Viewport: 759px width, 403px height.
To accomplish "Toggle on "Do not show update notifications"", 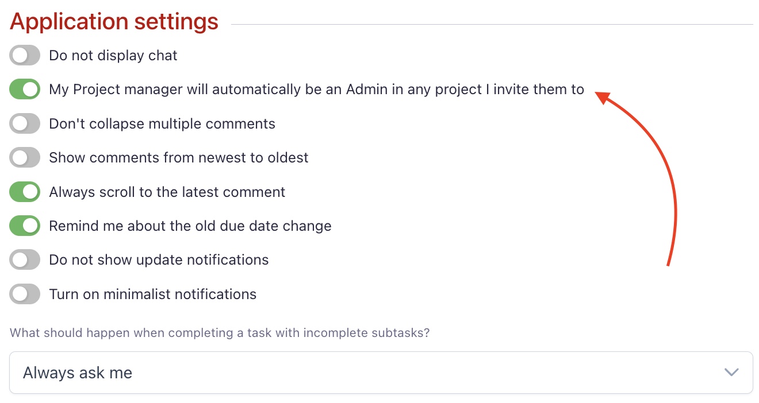I will [25, 260].
